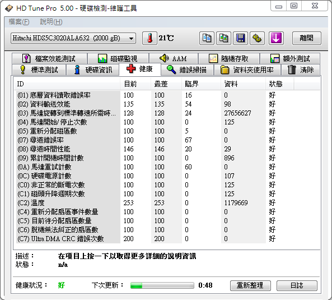The height and width of the screenshot is (300, 332).
Task: Switch to 資料夾使用率 tab
Action: coord(247,70)
